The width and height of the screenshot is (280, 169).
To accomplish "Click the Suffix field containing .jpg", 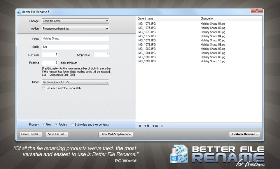I will pos(76,47).
